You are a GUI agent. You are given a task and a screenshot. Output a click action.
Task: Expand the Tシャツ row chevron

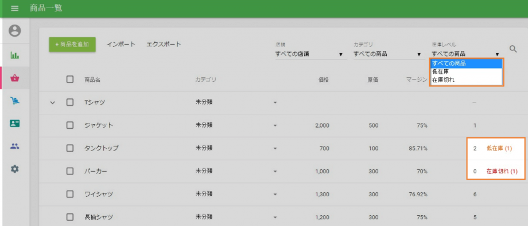pyautogui.click(x=52, y=103)
